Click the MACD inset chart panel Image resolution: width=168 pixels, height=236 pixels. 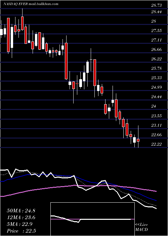(92, 219)
